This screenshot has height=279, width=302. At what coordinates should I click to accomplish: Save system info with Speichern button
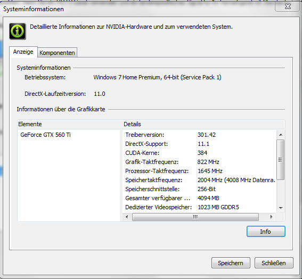point(231,263)
